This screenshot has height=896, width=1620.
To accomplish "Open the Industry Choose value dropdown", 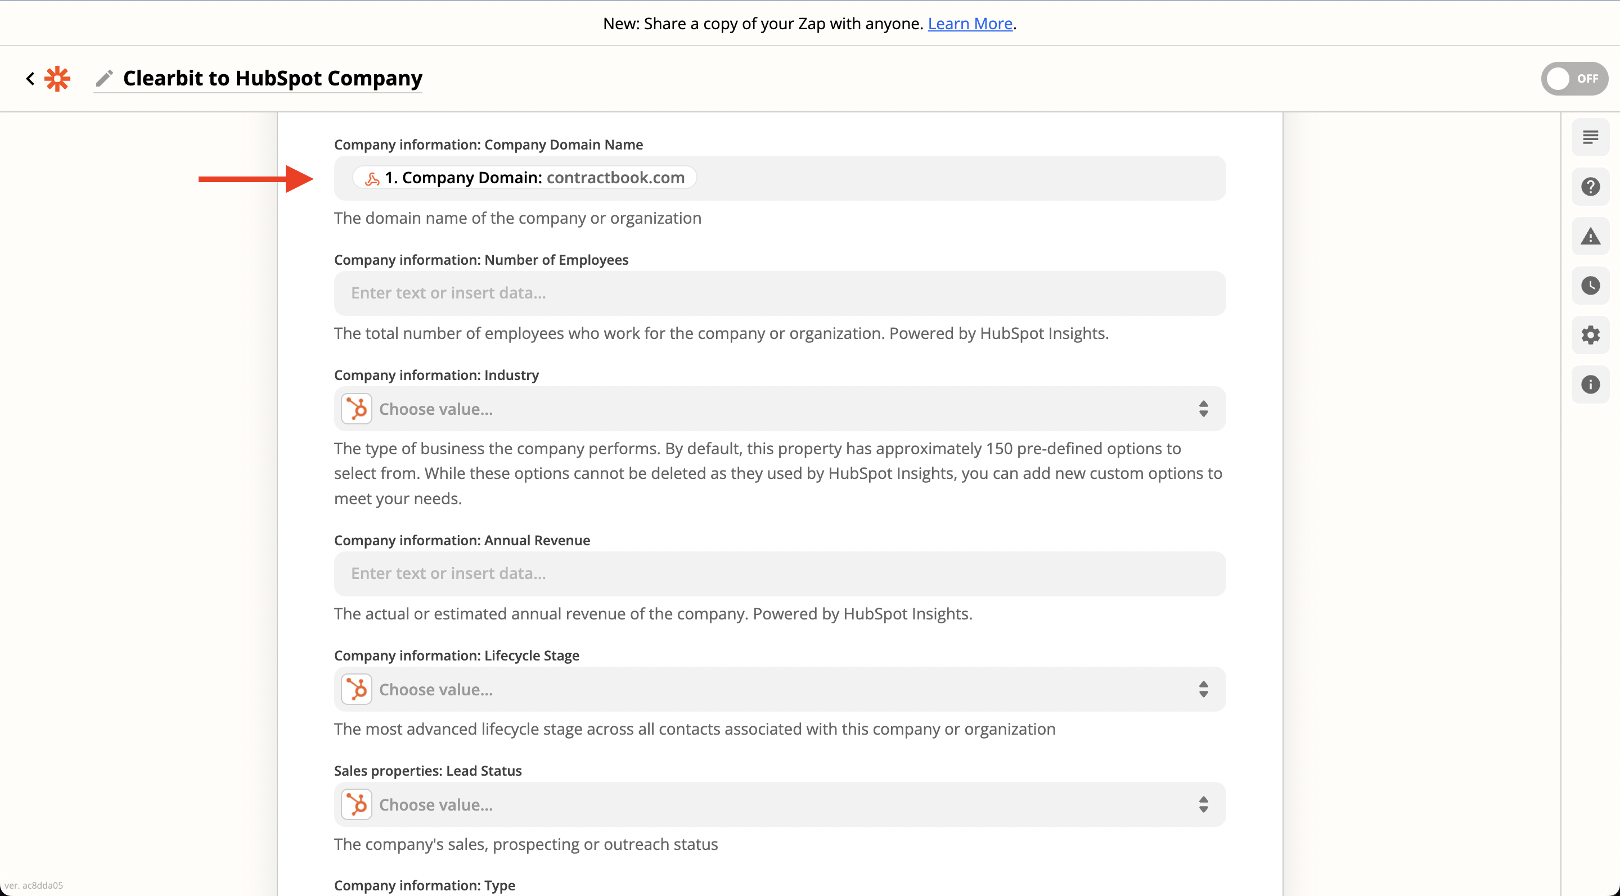I will [x=779, y=409].
